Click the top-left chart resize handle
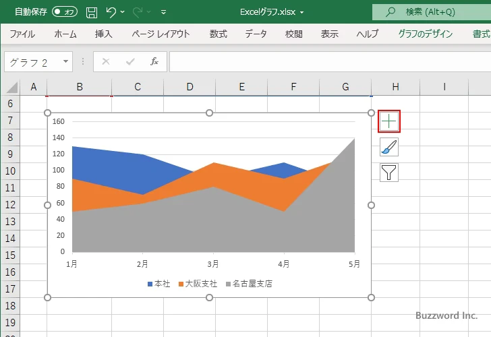This screenshot has height=337, width=491. 48,113
